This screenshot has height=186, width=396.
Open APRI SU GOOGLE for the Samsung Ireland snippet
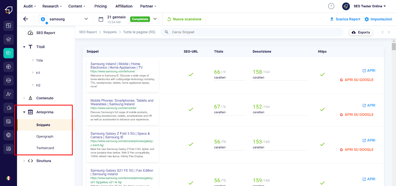pyautogui.click(x=357, y=80)
